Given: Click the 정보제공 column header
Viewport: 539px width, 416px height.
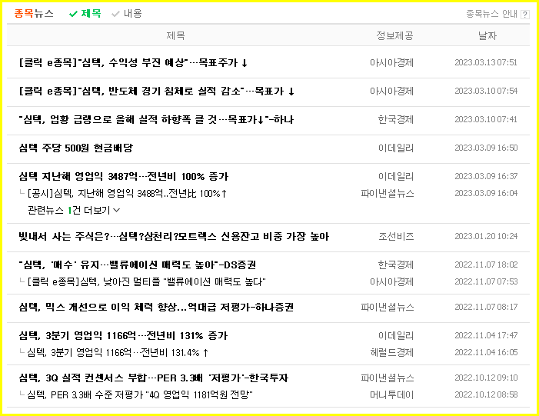Looking at the screenshot, I should click(394, 35).
